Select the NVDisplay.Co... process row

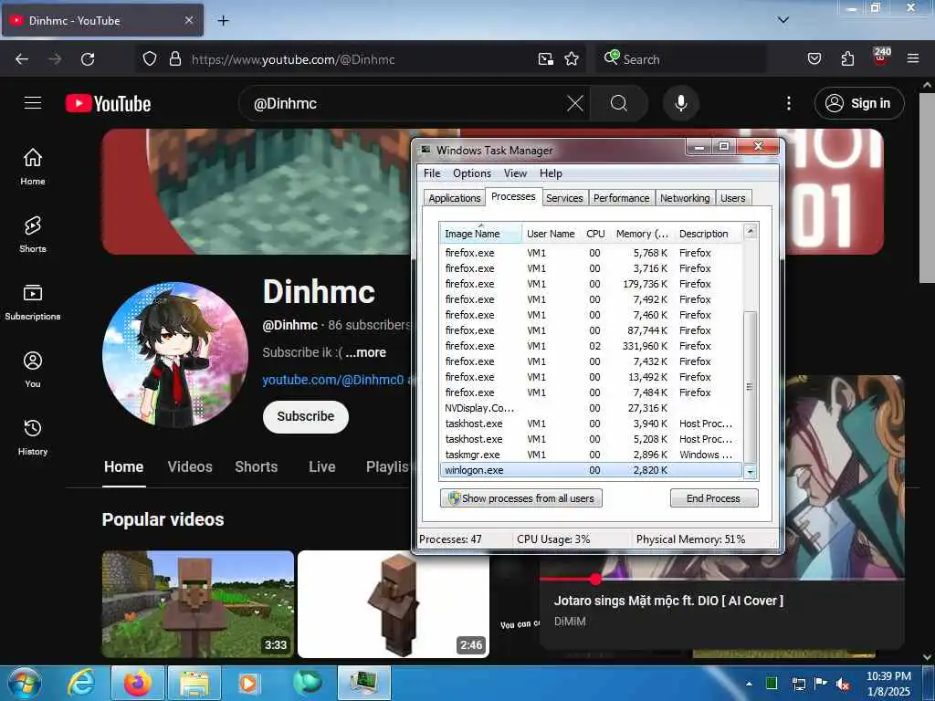tap(591, 408)
